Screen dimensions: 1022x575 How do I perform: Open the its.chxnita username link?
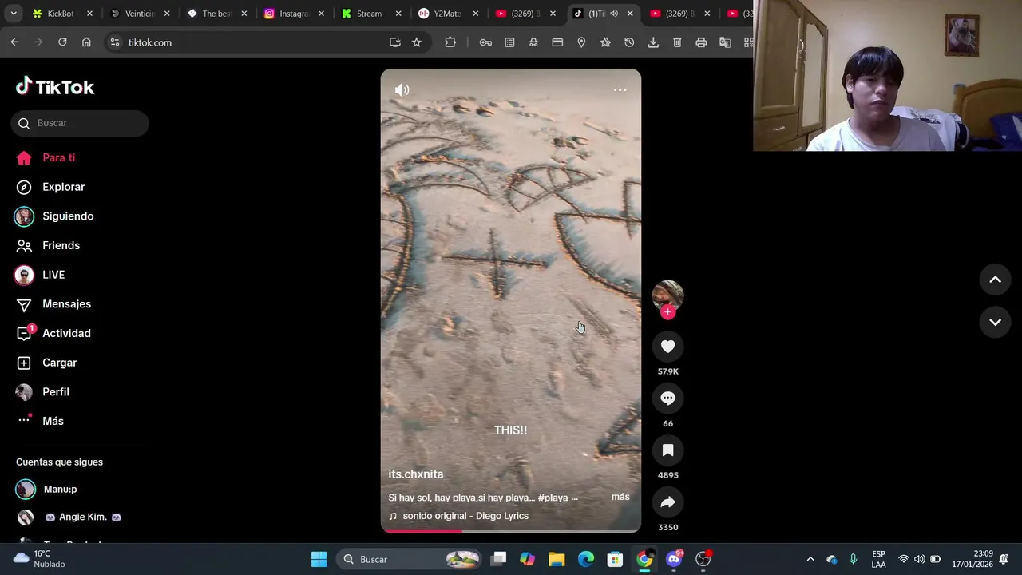(x=416, y=474)
